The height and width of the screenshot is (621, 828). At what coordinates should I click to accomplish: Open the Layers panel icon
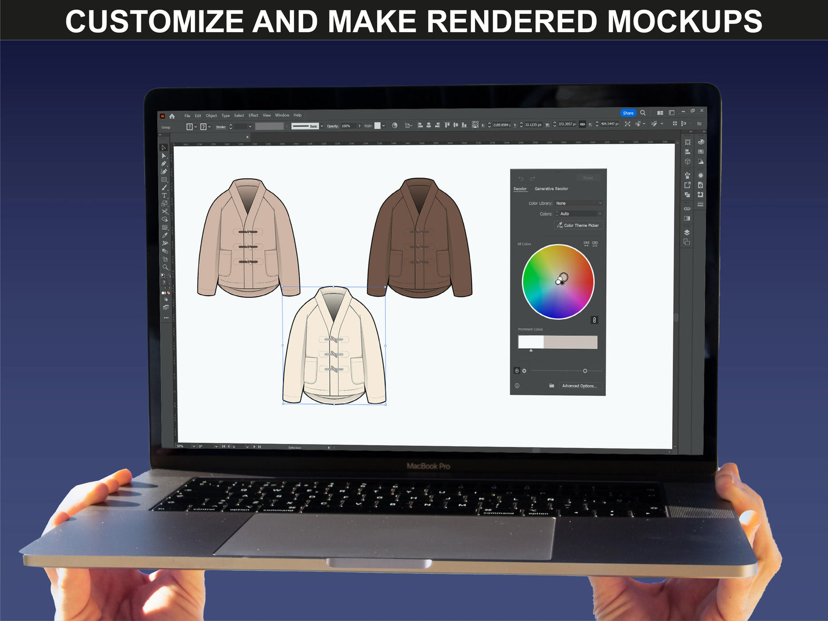pos(686,233)
